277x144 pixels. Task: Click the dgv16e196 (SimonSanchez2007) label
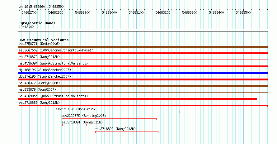click(x=45, y=70)
